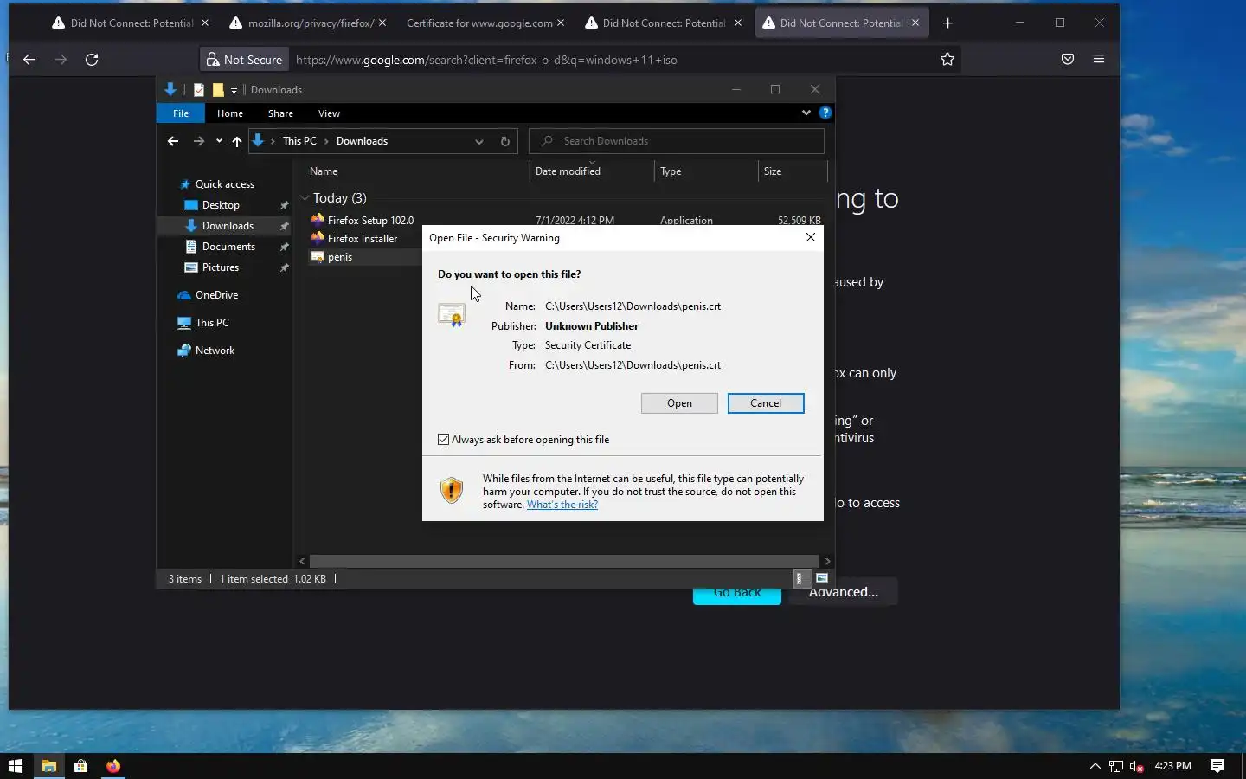Image resolution: width=1246 pixels, height=779 pixels.
Task: Open Firefox Pocket save icon
Action: tap(1068, 59)
